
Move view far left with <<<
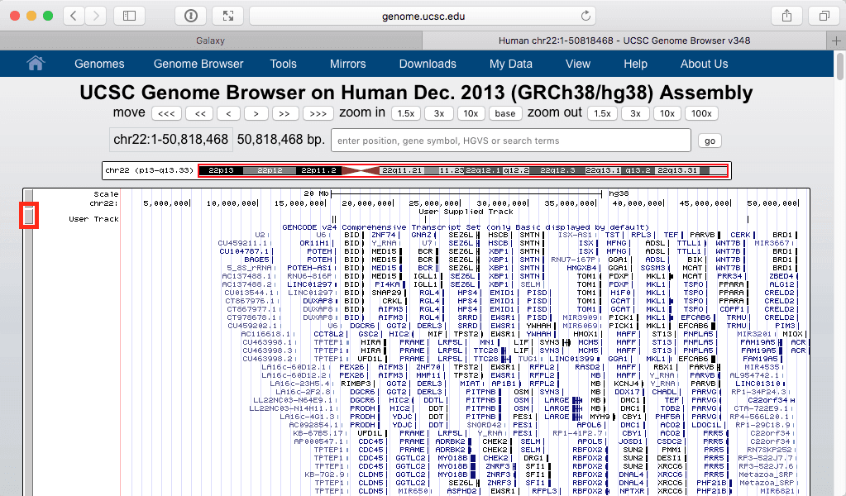(x=165, y=113)
